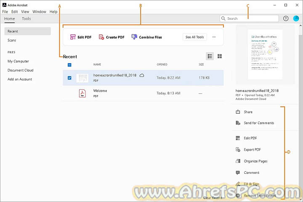Switch to list view

pyautogui.click(x=210, y=56)
